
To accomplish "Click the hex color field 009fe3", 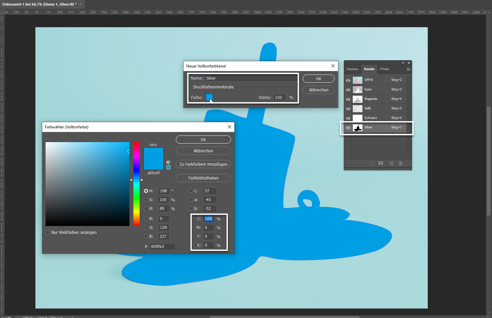I will 162,247.
